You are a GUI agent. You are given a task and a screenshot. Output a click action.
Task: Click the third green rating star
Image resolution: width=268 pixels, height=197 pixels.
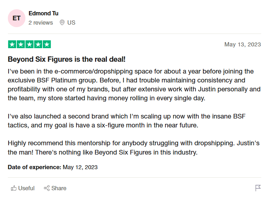pos(29,44)
